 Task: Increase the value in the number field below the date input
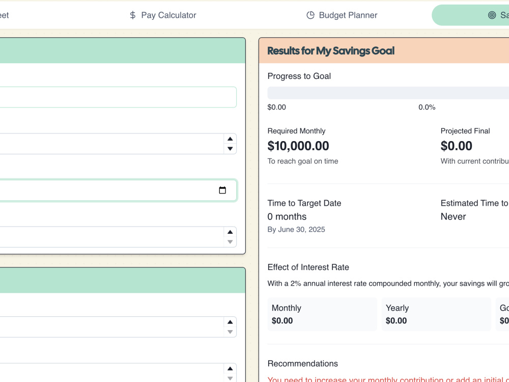click(x=230, y=232)
